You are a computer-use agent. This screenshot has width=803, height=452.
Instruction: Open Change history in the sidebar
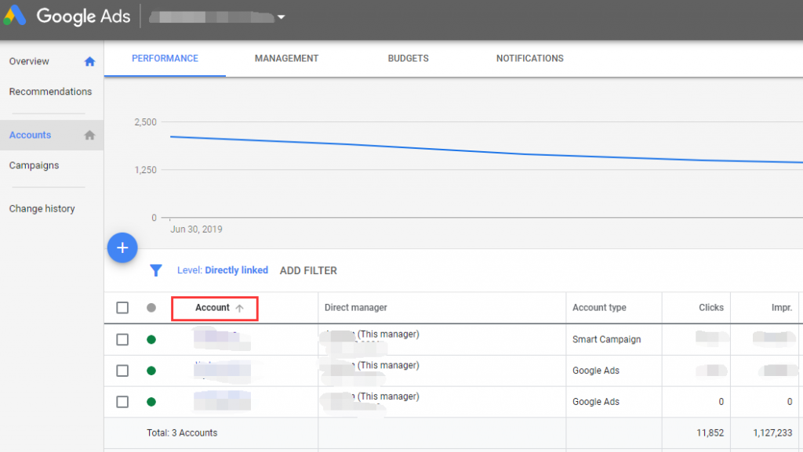(42, 208)
